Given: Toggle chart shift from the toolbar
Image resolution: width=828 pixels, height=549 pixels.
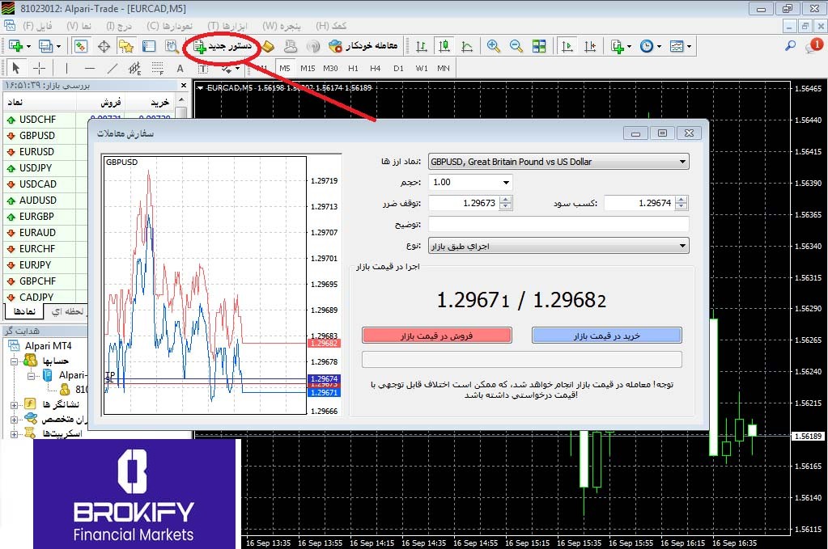Looking at the screenshot, I should (x=588, y=46).
